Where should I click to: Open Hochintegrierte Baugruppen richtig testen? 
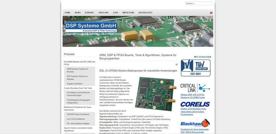click(79, 101)
